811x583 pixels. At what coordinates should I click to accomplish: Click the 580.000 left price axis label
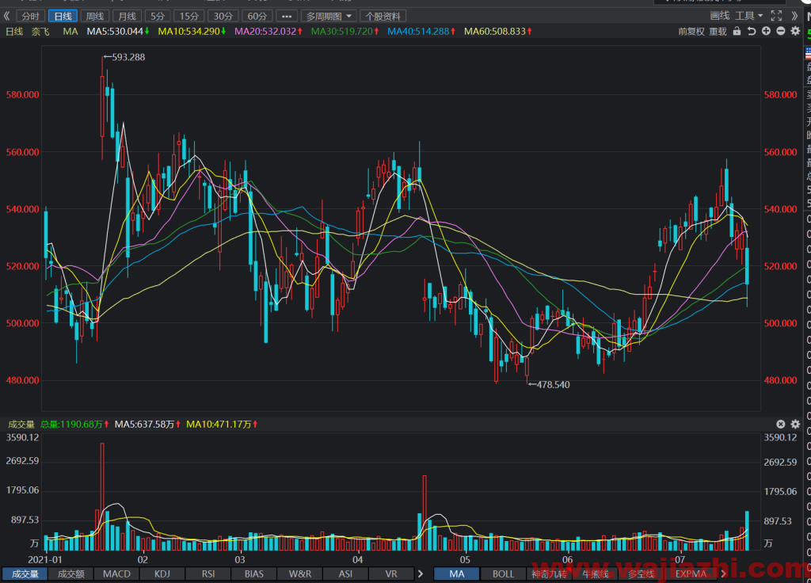tap(23, 95)
